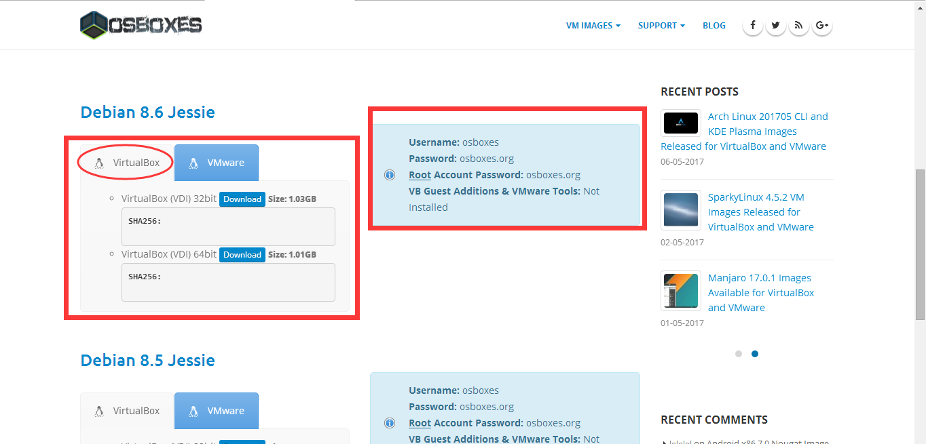
Task: Download VirtualBox (VDI) 32bit image
Action: [x=242, y=199]
